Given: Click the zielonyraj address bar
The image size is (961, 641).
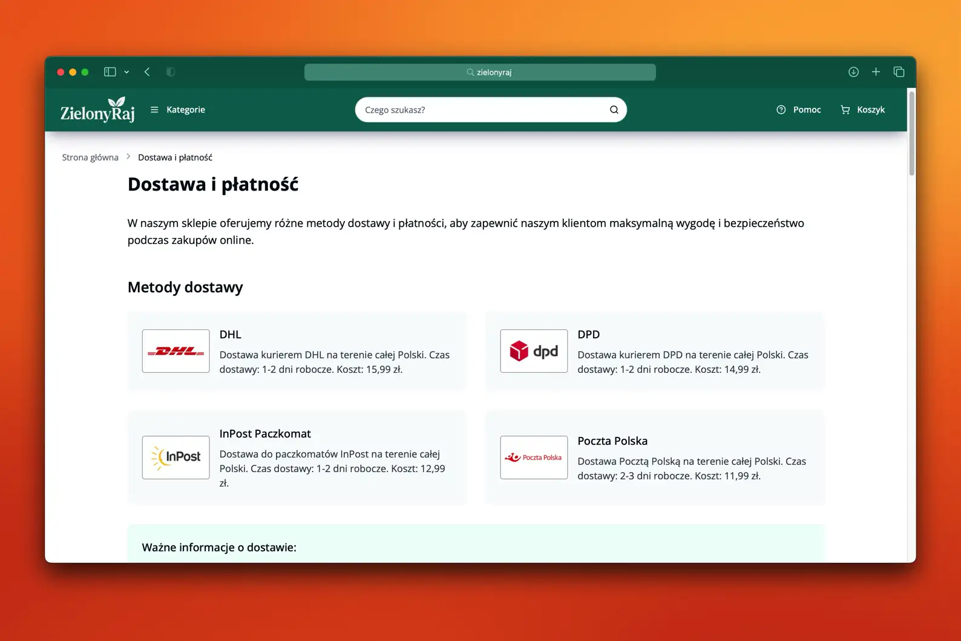Looking at the screenshot, I should [480, 72].
